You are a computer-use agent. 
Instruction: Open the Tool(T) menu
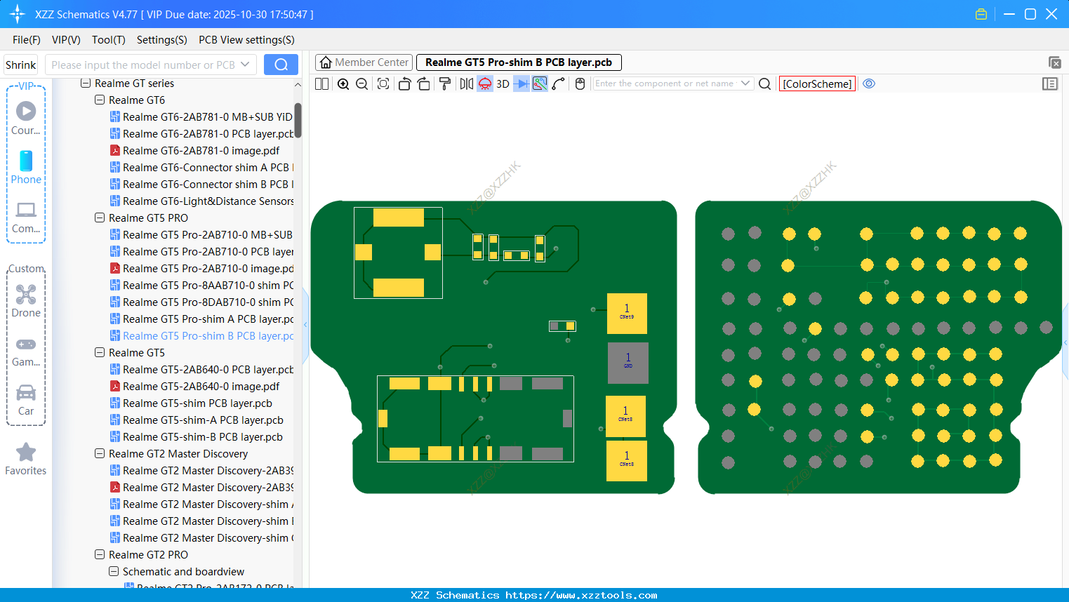pos(109,40)
